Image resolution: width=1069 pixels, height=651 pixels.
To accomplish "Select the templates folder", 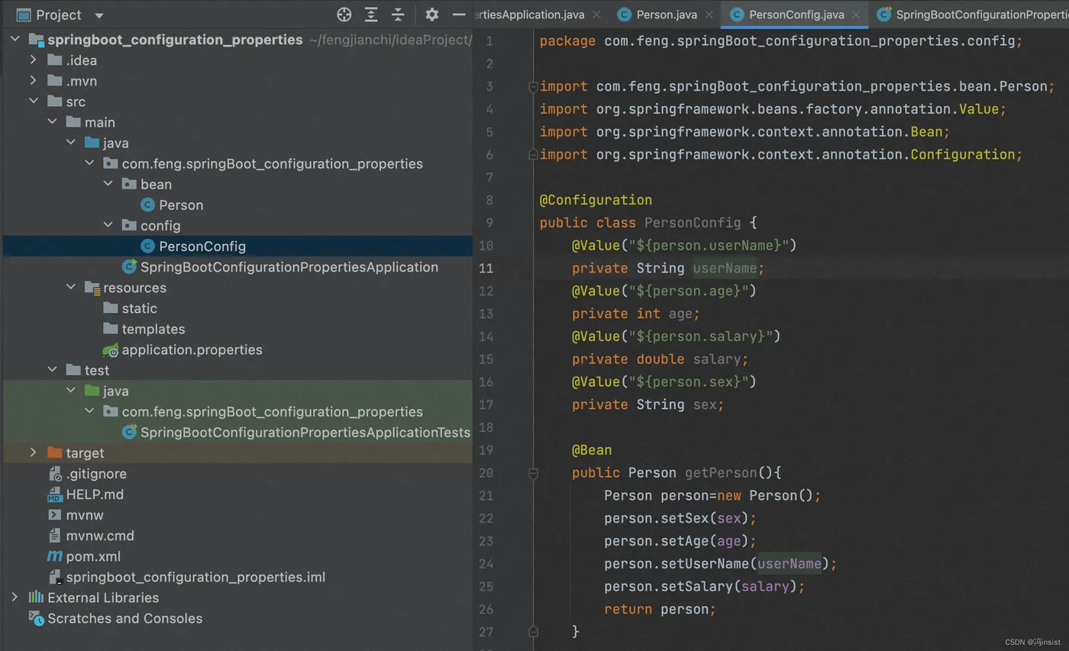I will click(153, 328).
